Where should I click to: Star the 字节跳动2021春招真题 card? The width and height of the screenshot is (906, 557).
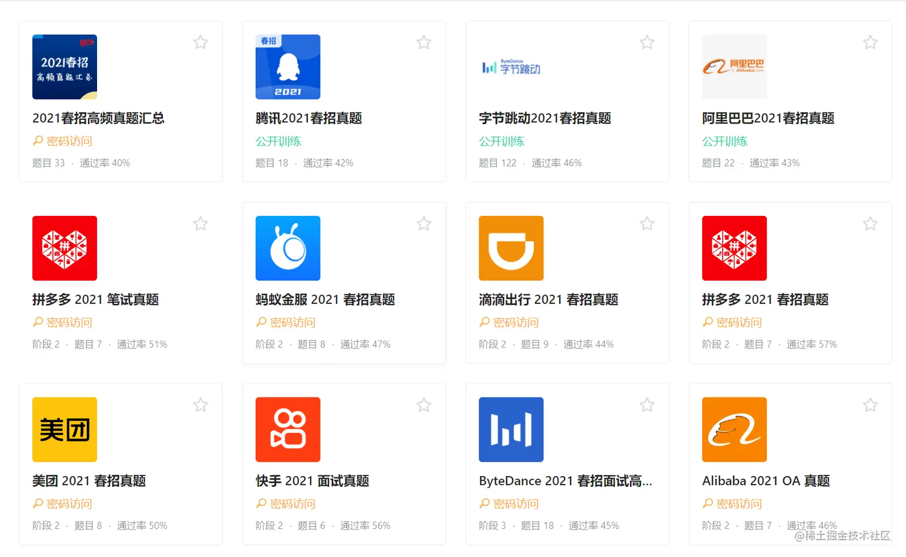pyautogui.click(x=647, y=43)
